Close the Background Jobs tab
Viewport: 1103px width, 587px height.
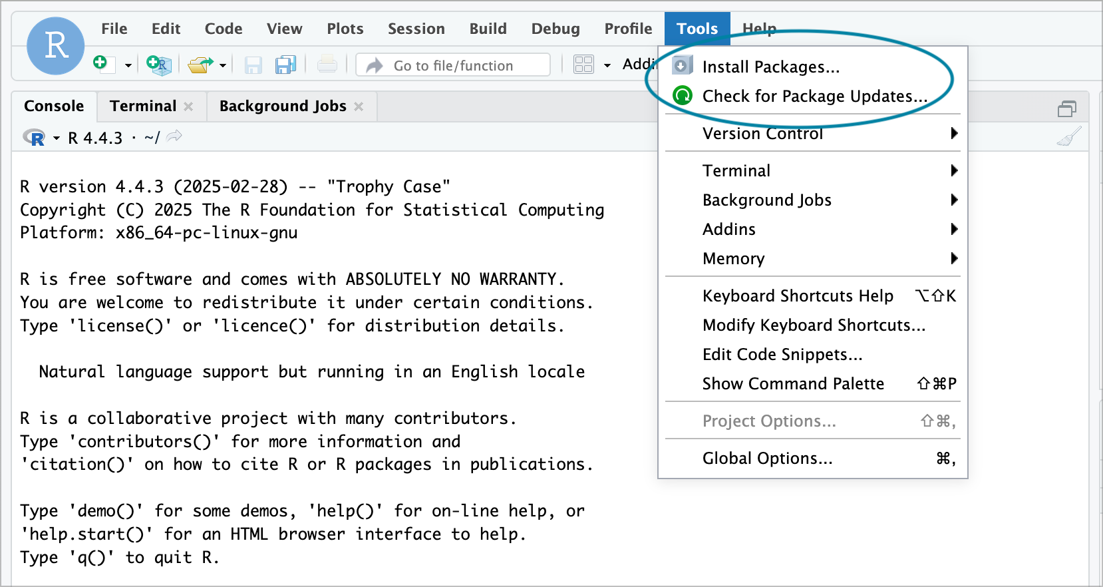(359, 106)
